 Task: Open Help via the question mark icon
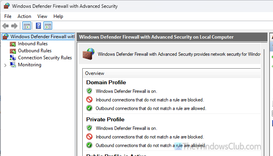pyautogui.click(x=38, y=26)
